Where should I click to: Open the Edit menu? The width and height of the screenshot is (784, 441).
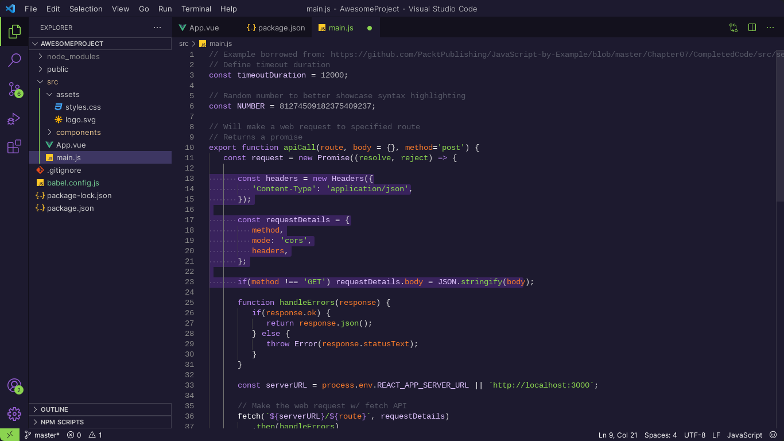(x=53, y=9)
